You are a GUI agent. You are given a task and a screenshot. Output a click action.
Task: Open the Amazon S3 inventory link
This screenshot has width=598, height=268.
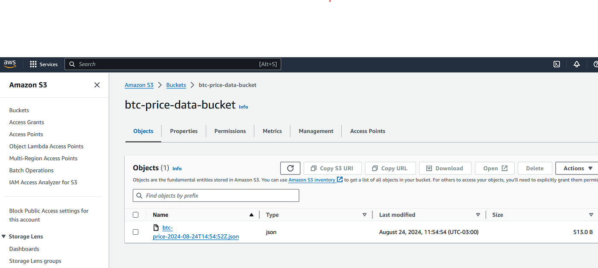(312, 180)
